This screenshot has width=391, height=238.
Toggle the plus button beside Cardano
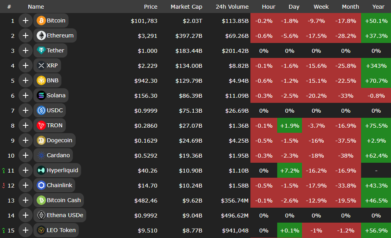click(26, 155)
